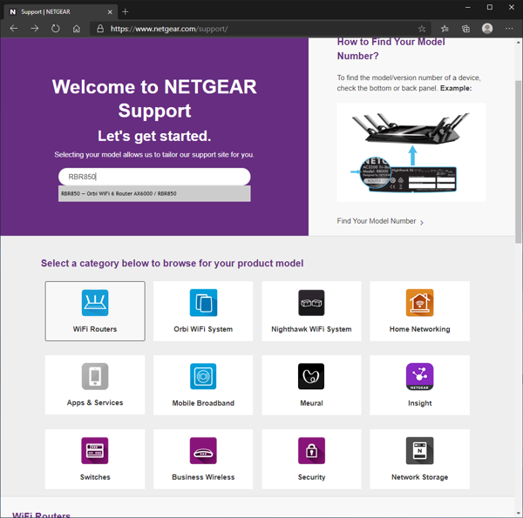
Task: Go to the browser home page icon
Action: tap(77, 29)
